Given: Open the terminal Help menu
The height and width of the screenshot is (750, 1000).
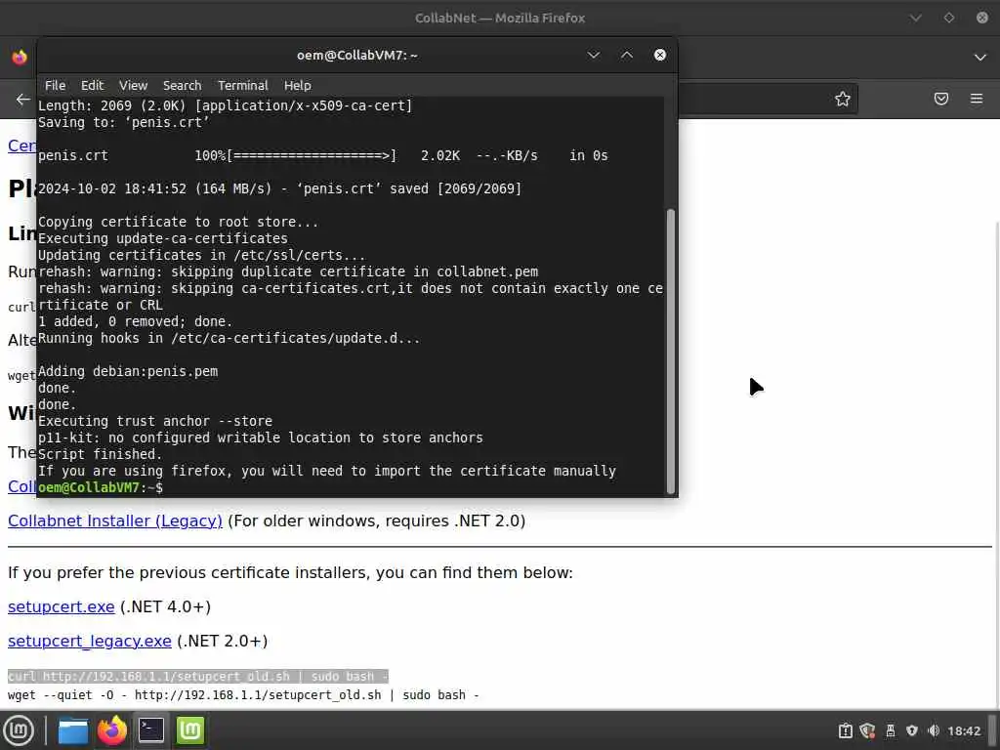Looking at the screenshot, I should [297, 86].
